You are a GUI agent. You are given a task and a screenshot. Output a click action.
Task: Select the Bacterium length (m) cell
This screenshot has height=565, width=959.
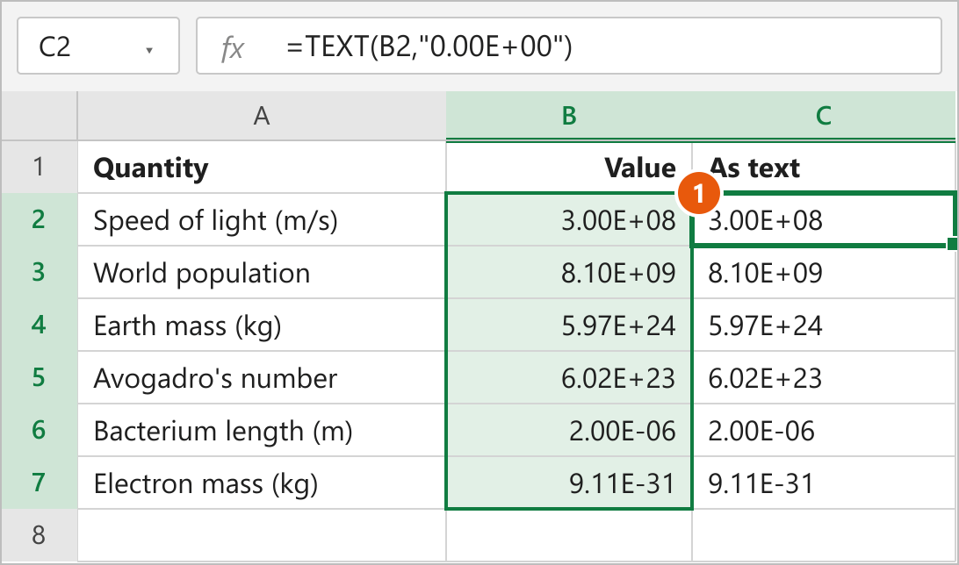tap(262, 430)
